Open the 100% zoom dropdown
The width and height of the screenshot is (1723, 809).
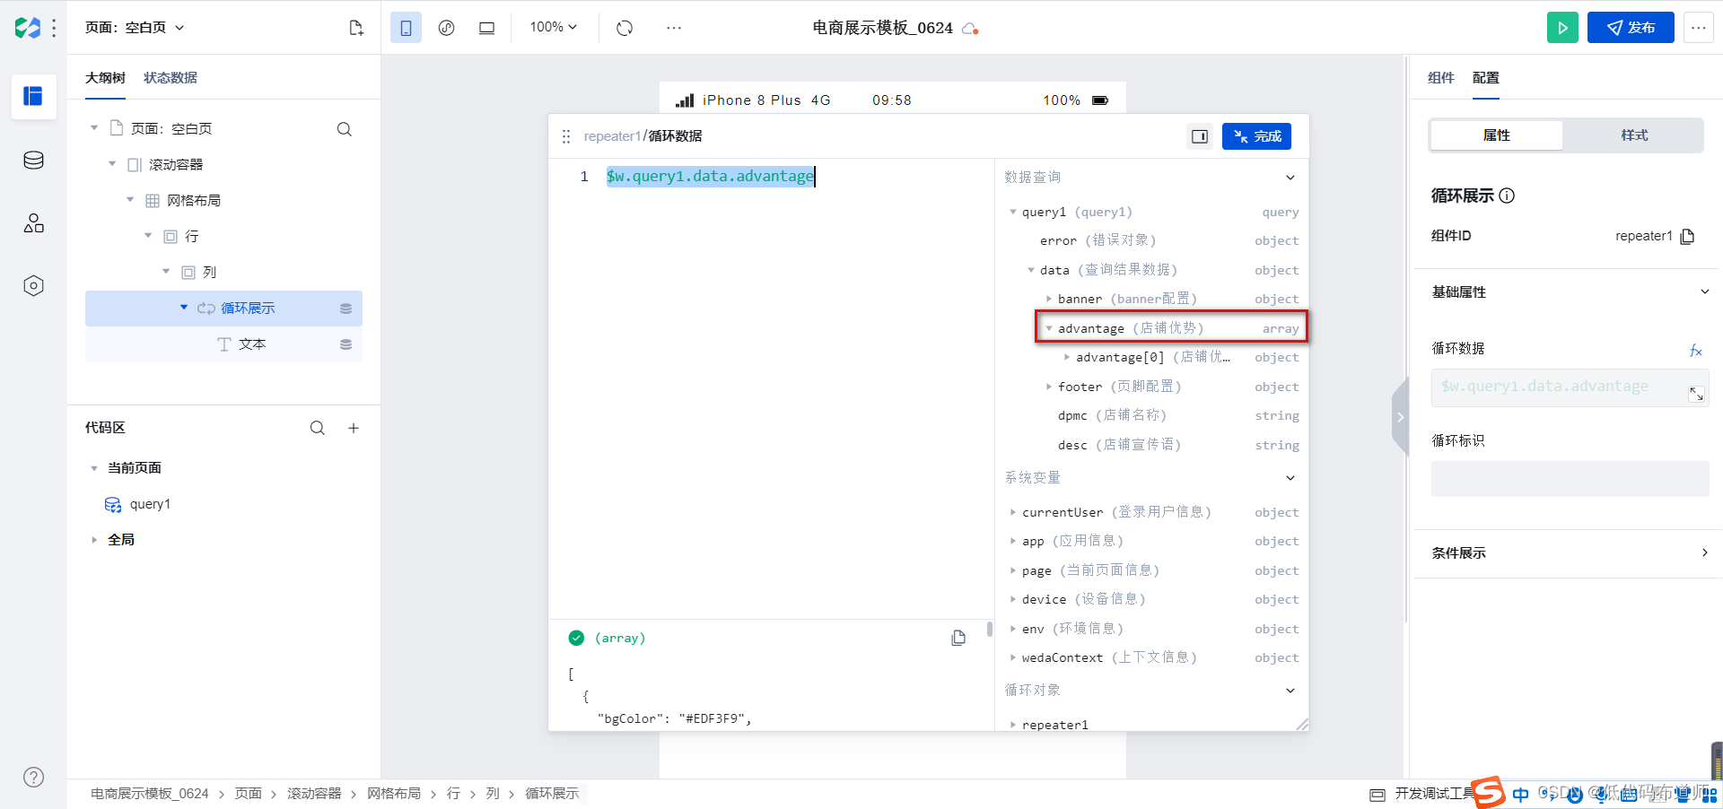point(553,27)
